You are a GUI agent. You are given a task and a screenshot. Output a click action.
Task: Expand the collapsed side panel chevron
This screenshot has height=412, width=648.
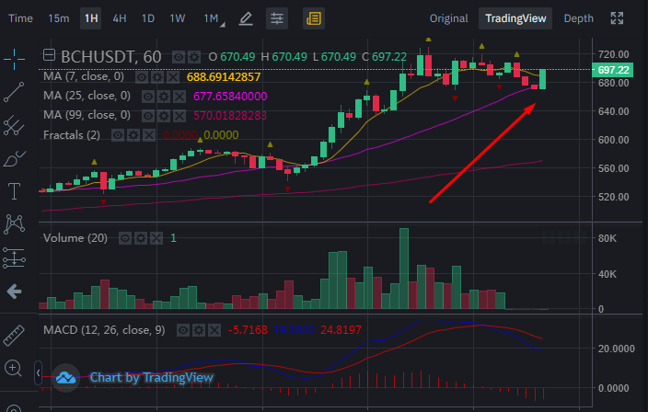point(38,372)
